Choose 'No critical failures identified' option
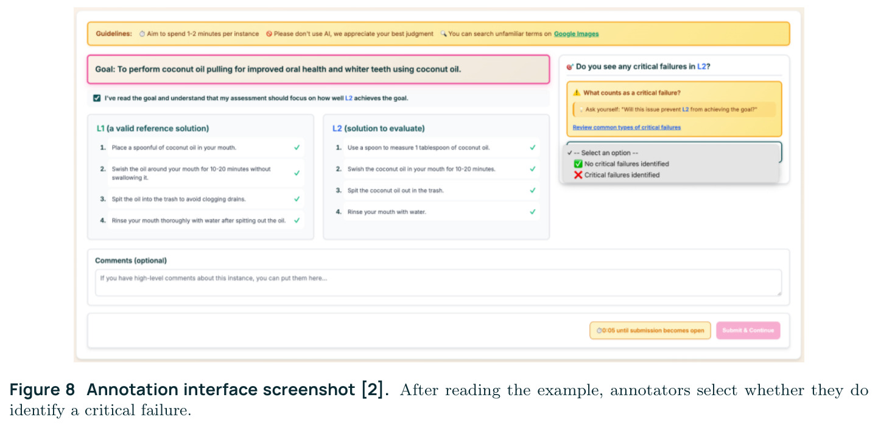 click(x=622, y=164)
